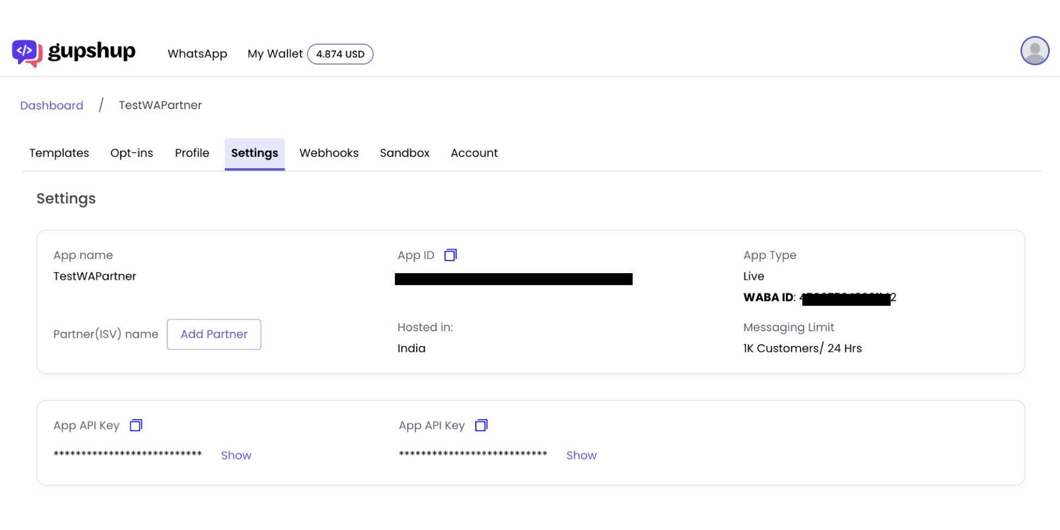
Task: Click the TestWAPartner breadcrumb text
Action: [160, 105]
